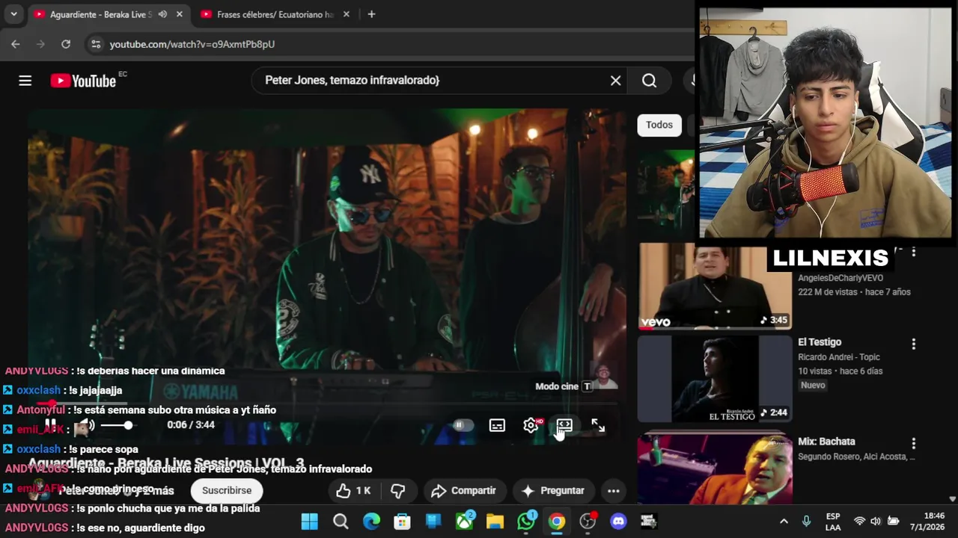
Task: Open El Testigo title link
Action: 820,342
